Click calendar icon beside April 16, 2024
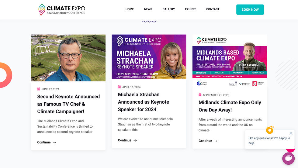The height and width of the screenshot is (168, 298). (x=119, y=87)
